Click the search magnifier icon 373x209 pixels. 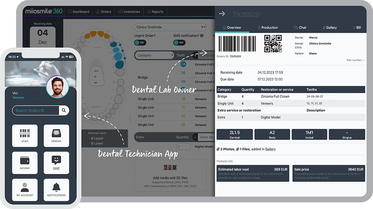pos(64,110)
